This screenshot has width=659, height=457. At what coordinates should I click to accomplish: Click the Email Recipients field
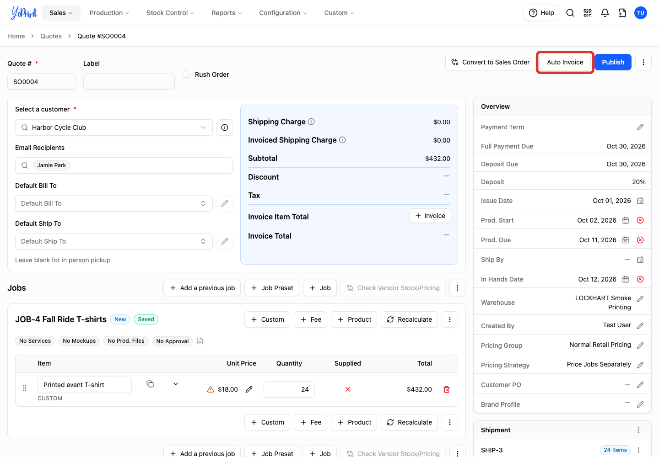(x=124, y=165)
